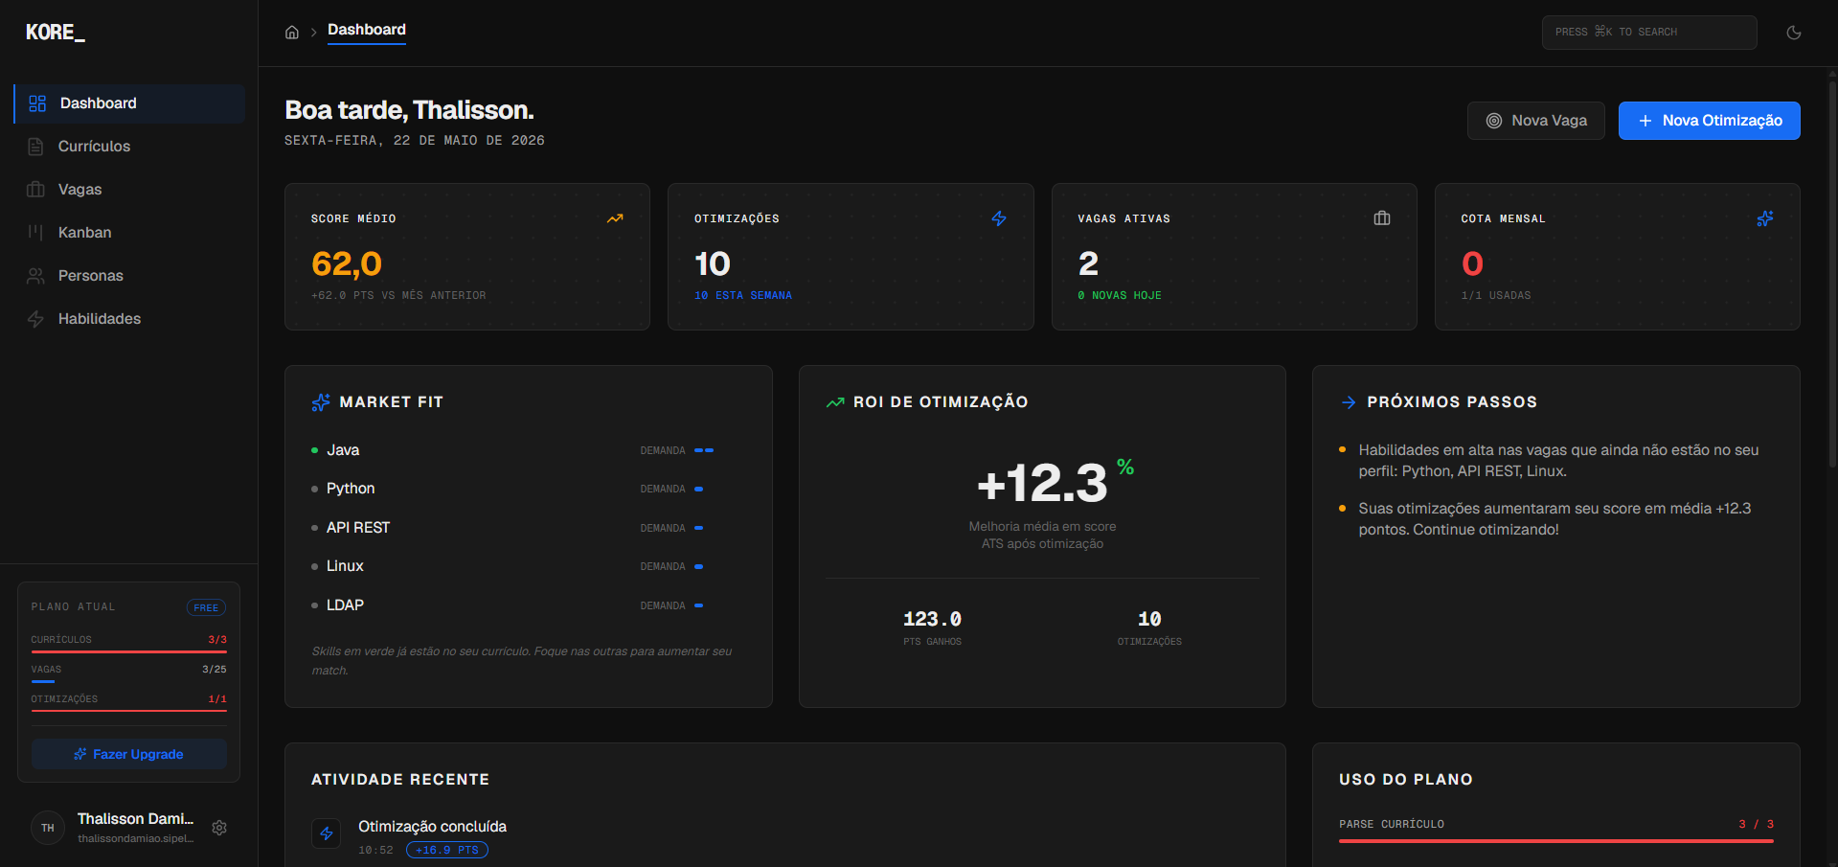The image size is (1838, 867).
Task: Click the Vagas 3/25 usage bar
Action: click(129, 681)
